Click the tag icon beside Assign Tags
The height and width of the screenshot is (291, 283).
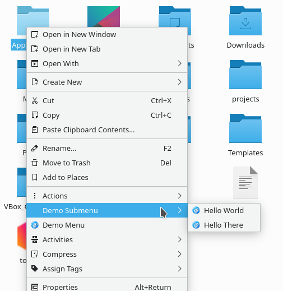tap(35, 269)
